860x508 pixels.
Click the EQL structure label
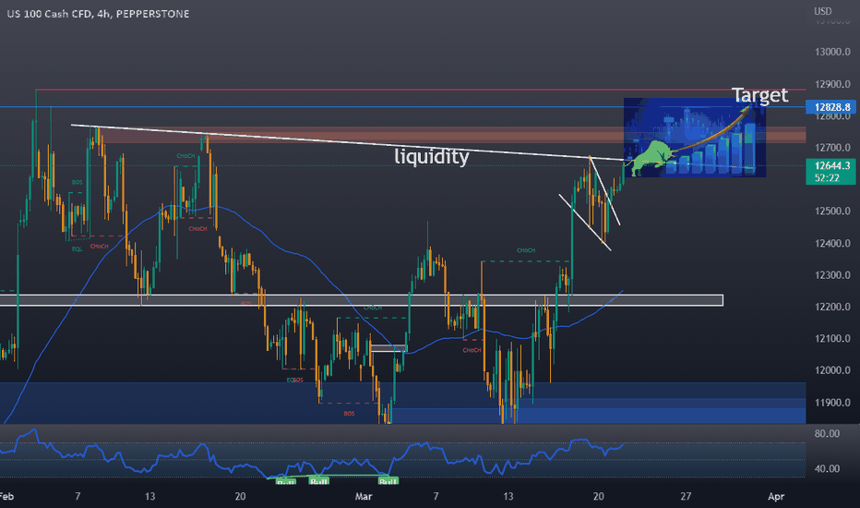coord(77,249)
